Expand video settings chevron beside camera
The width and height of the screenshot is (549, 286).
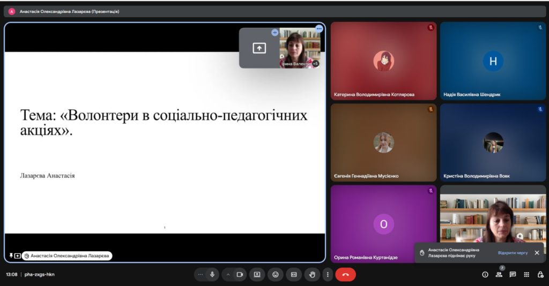pos(228,274)
